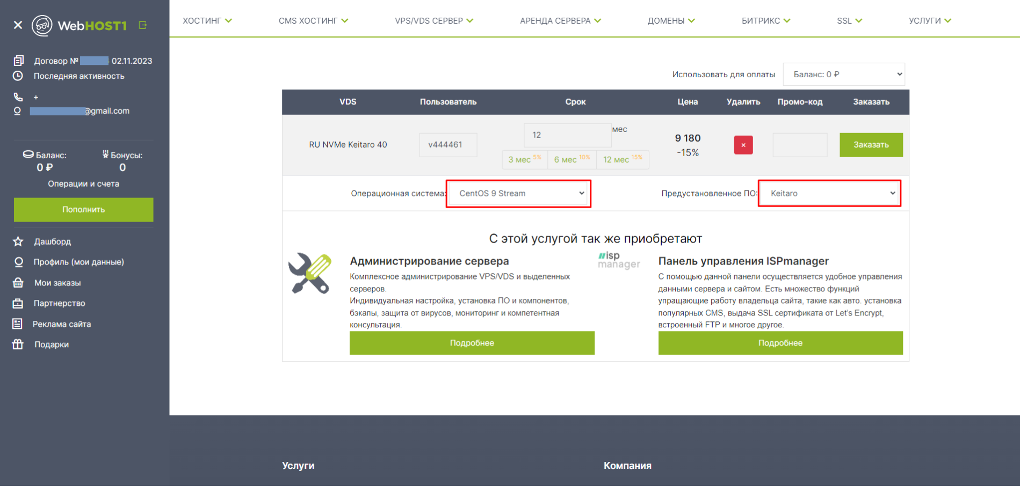The width and height of the screenshot is (1020, 492).
Task: Click the Profile person icon
Action: 18,262
